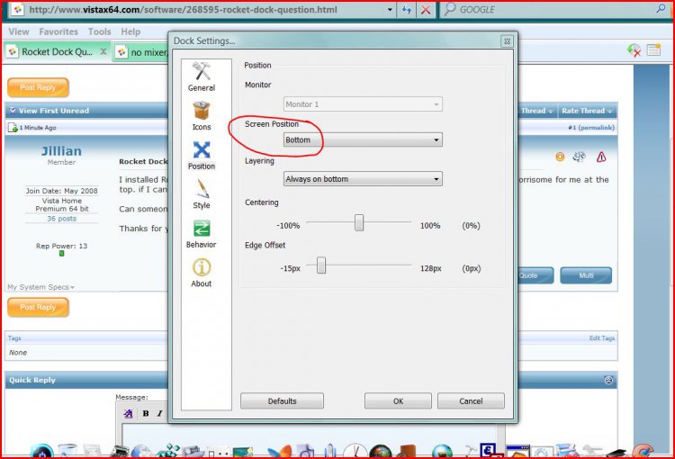Open the Style section with paintbrush icon
Image resolution: width=675 pixels, height=459 pixels.
(x=201, y=194)
